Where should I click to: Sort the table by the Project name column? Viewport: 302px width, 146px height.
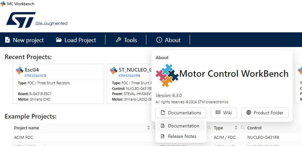point(26,128)
